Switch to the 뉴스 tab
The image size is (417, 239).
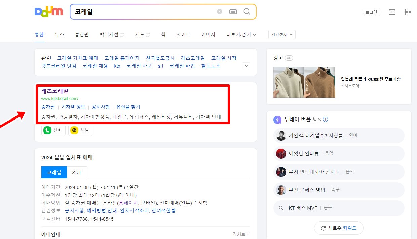[x=60, y=34]
